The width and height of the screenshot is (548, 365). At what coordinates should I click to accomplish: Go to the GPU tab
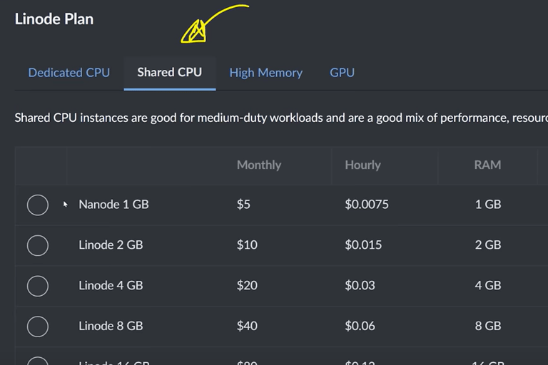pyautogui.click(x=342, y=72)
